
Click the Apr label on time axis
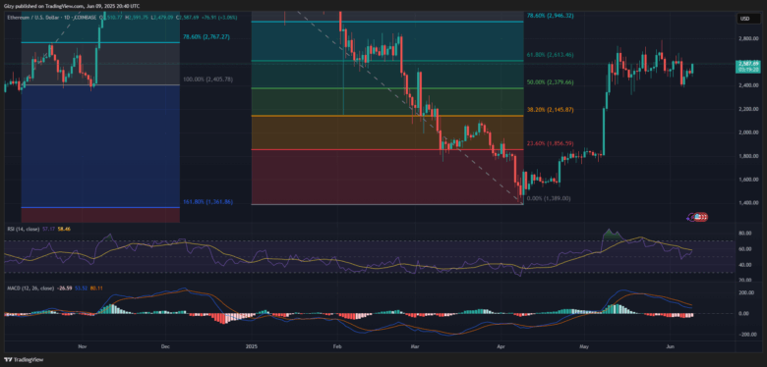[500, 346]
